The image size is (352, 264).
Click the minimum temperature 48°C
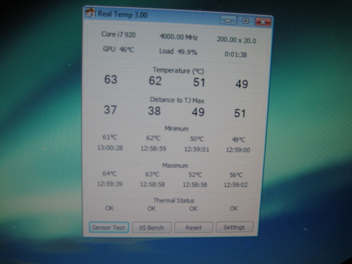coord(238,140)
